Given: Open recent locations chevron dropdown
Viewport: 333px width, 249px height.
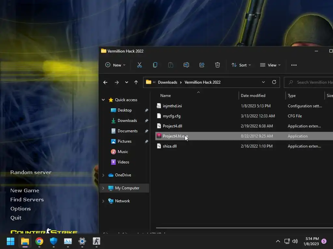Looking at the screenshot, I should pyautogui.click(x=127, y=82).
